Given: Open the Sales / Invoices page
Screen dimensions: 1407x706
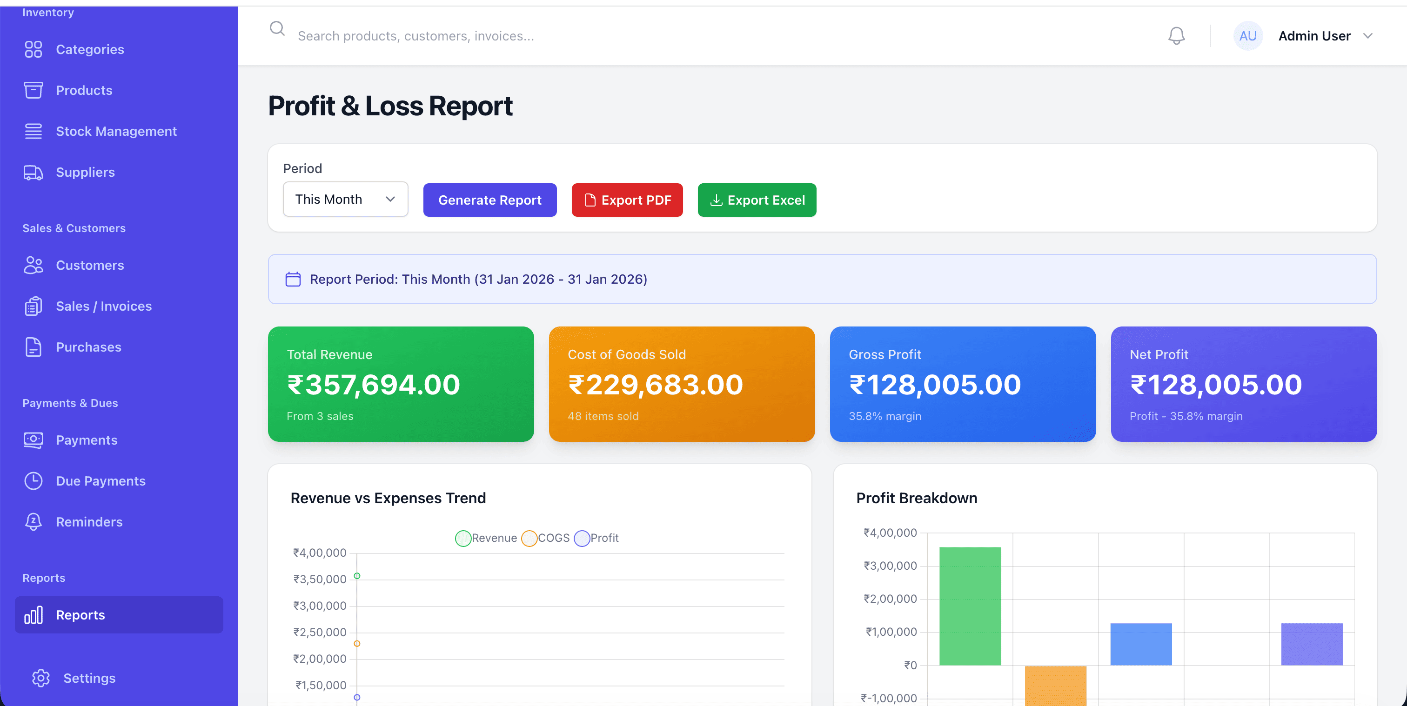Looking at the screenshot, I should click(x=104, y=306).
